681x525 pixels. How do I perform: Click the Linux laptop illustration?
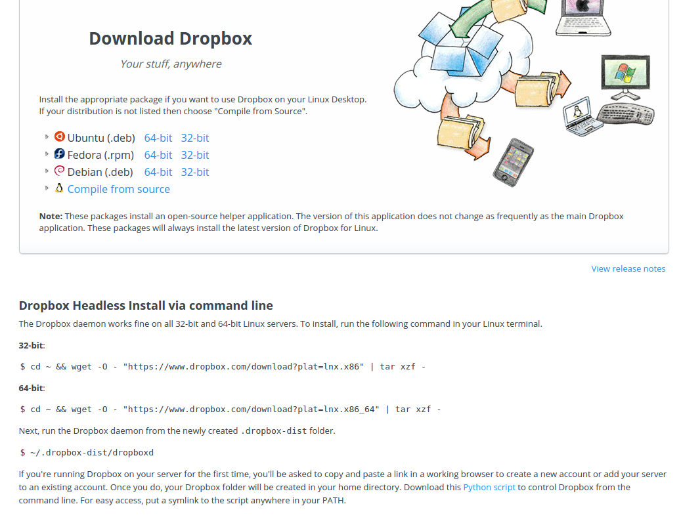tap(582, 116)
